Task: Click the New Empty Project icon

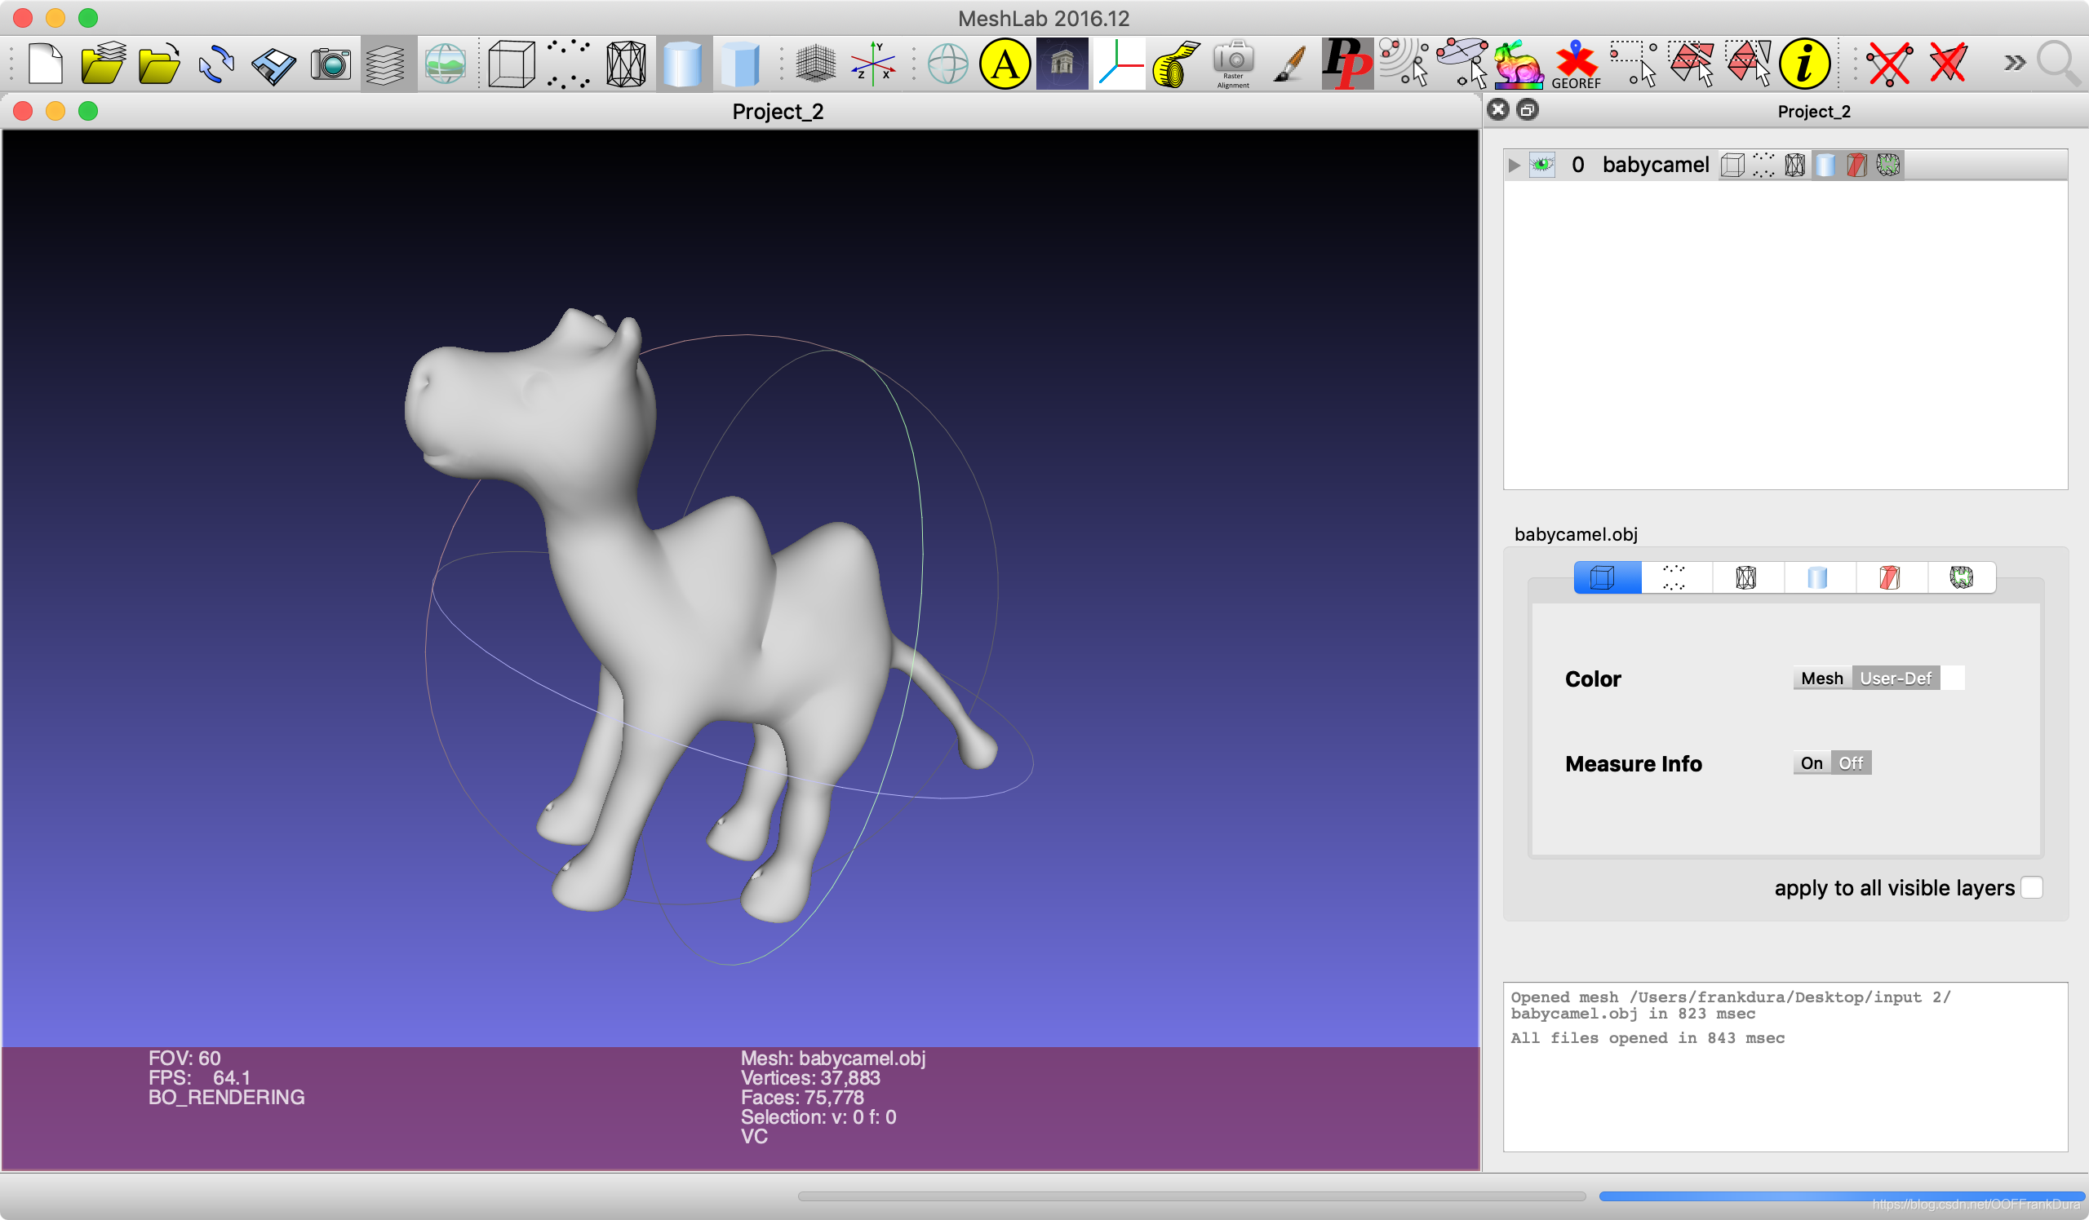Action: 45,63
